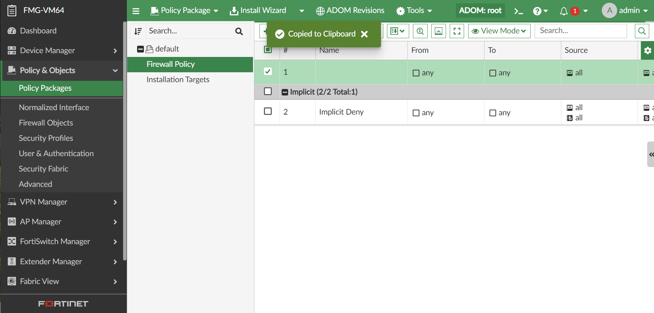The width and height of the screenshot is (654, 313).
Task: Check the Implicit Deny row checkbox
Action: tap(268, 111)
